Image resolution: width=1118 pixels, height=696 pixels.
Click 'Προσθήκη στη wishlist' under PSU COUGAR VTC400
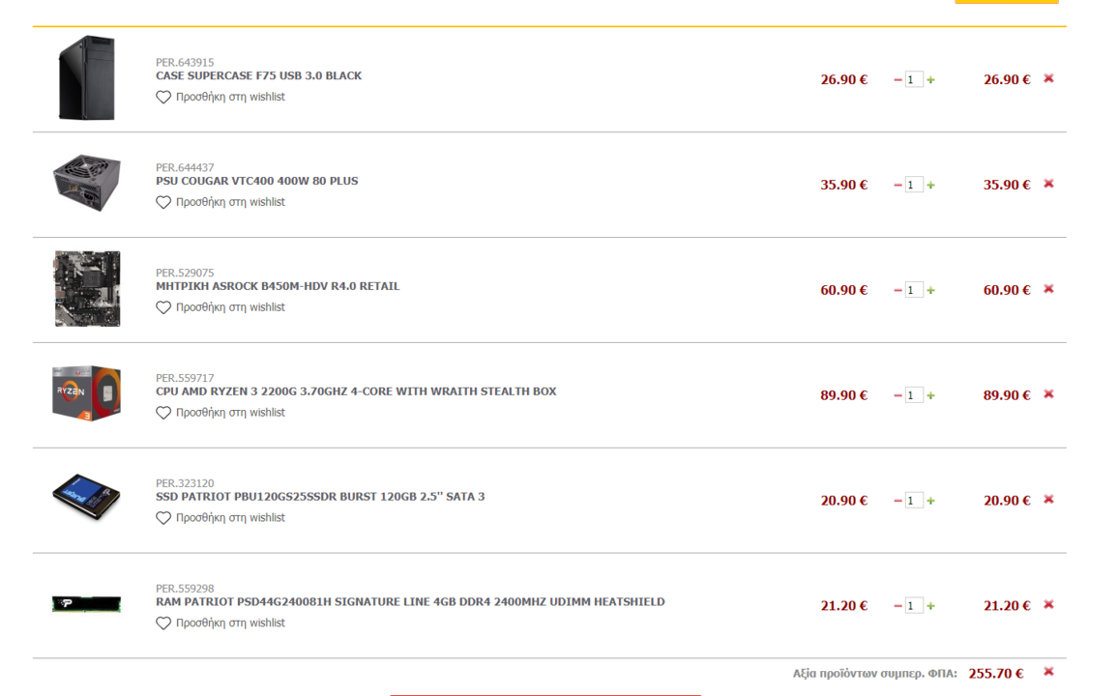click(x=230, y=202)
